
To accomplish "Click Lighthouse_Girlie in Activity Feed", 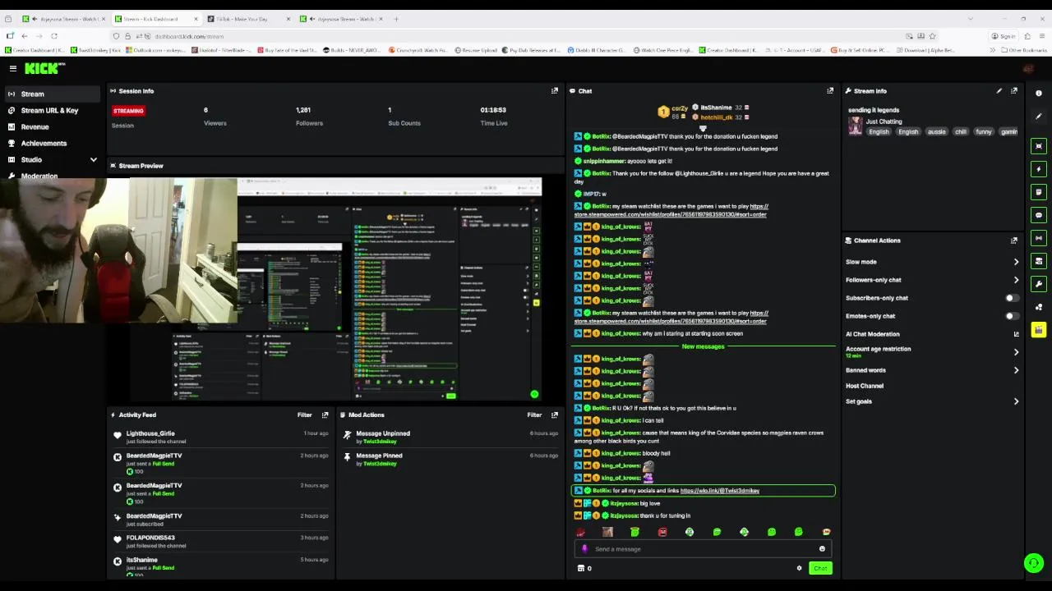I will [x=150, y=433].
